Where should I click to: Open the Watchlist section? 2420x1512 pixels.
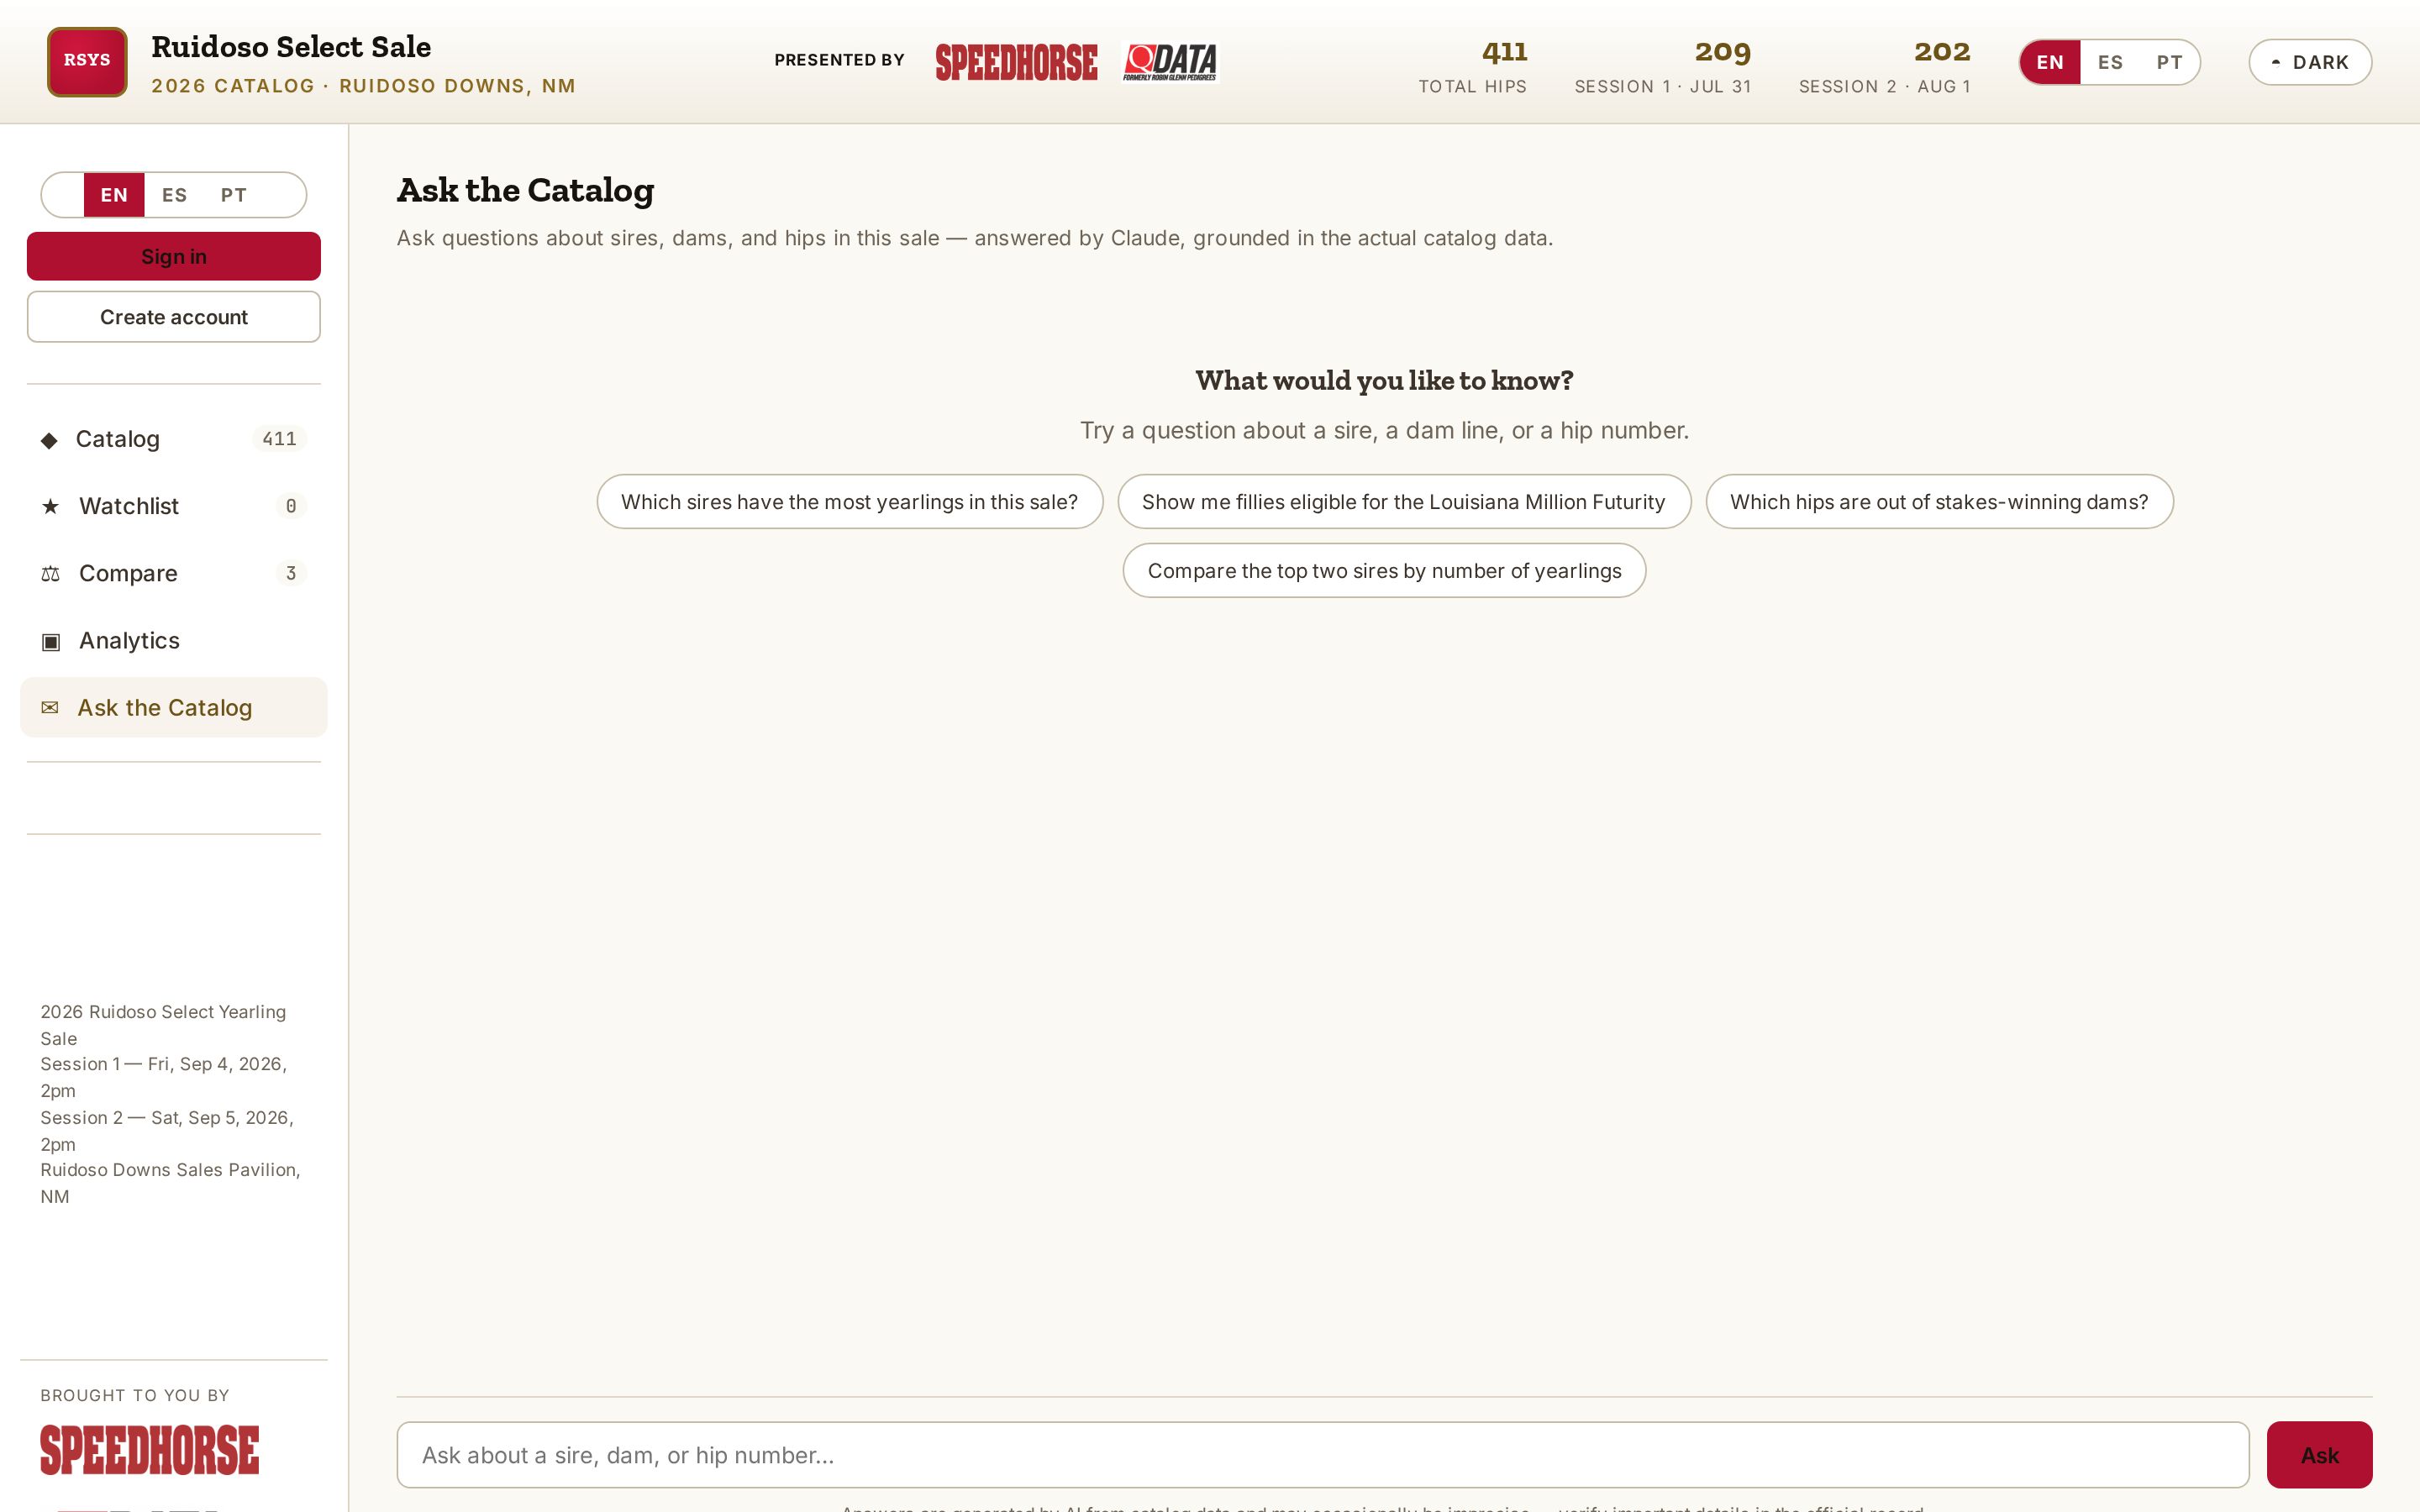click(x=174, y=506)
